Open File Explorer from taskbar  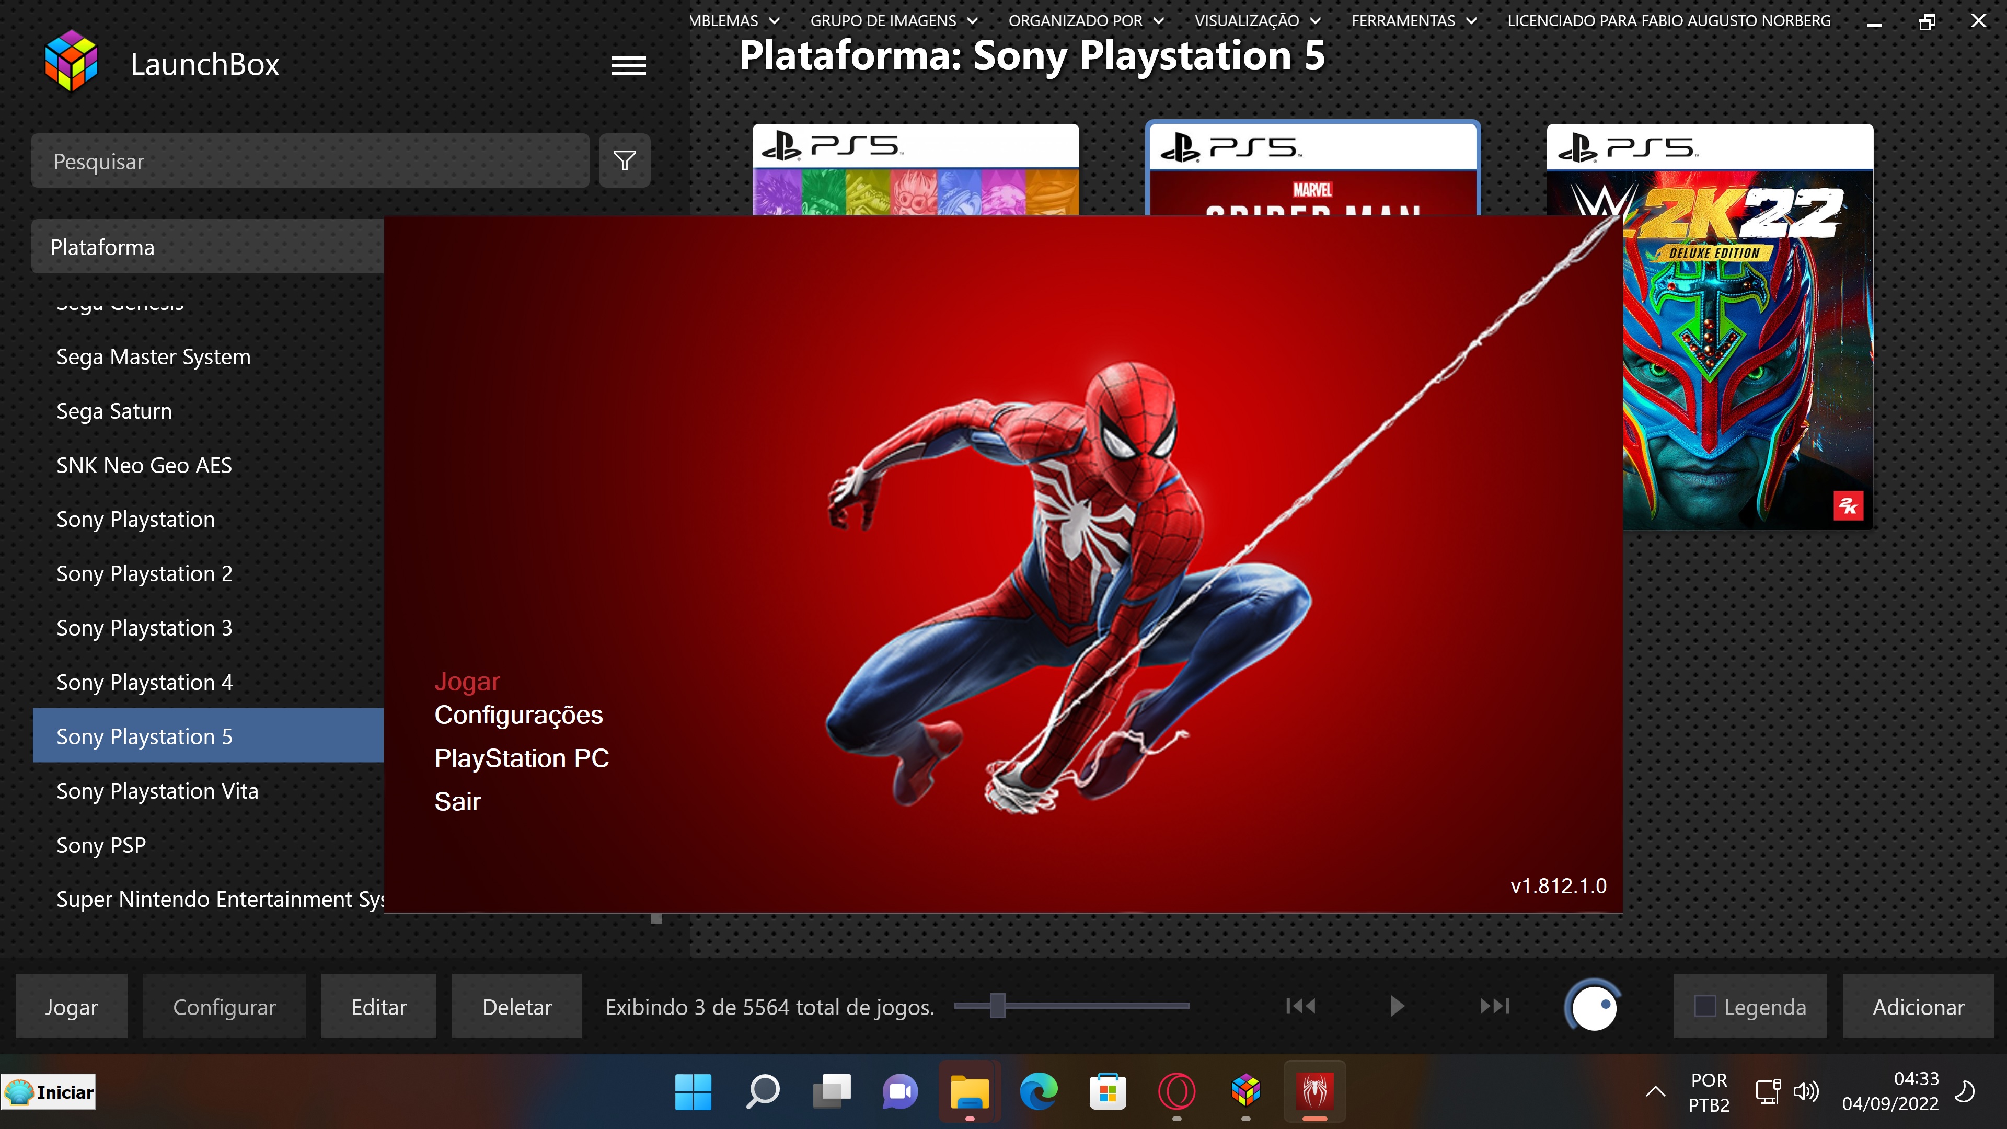[x=969, y=1091]
